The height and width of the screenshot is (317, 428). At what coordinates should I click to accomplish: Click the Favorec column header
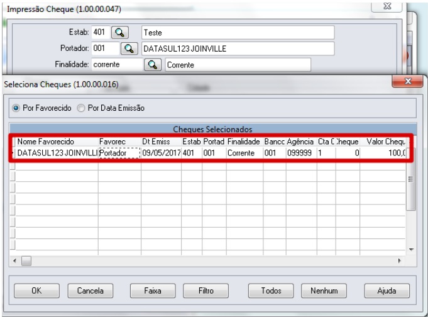point(119,142)
